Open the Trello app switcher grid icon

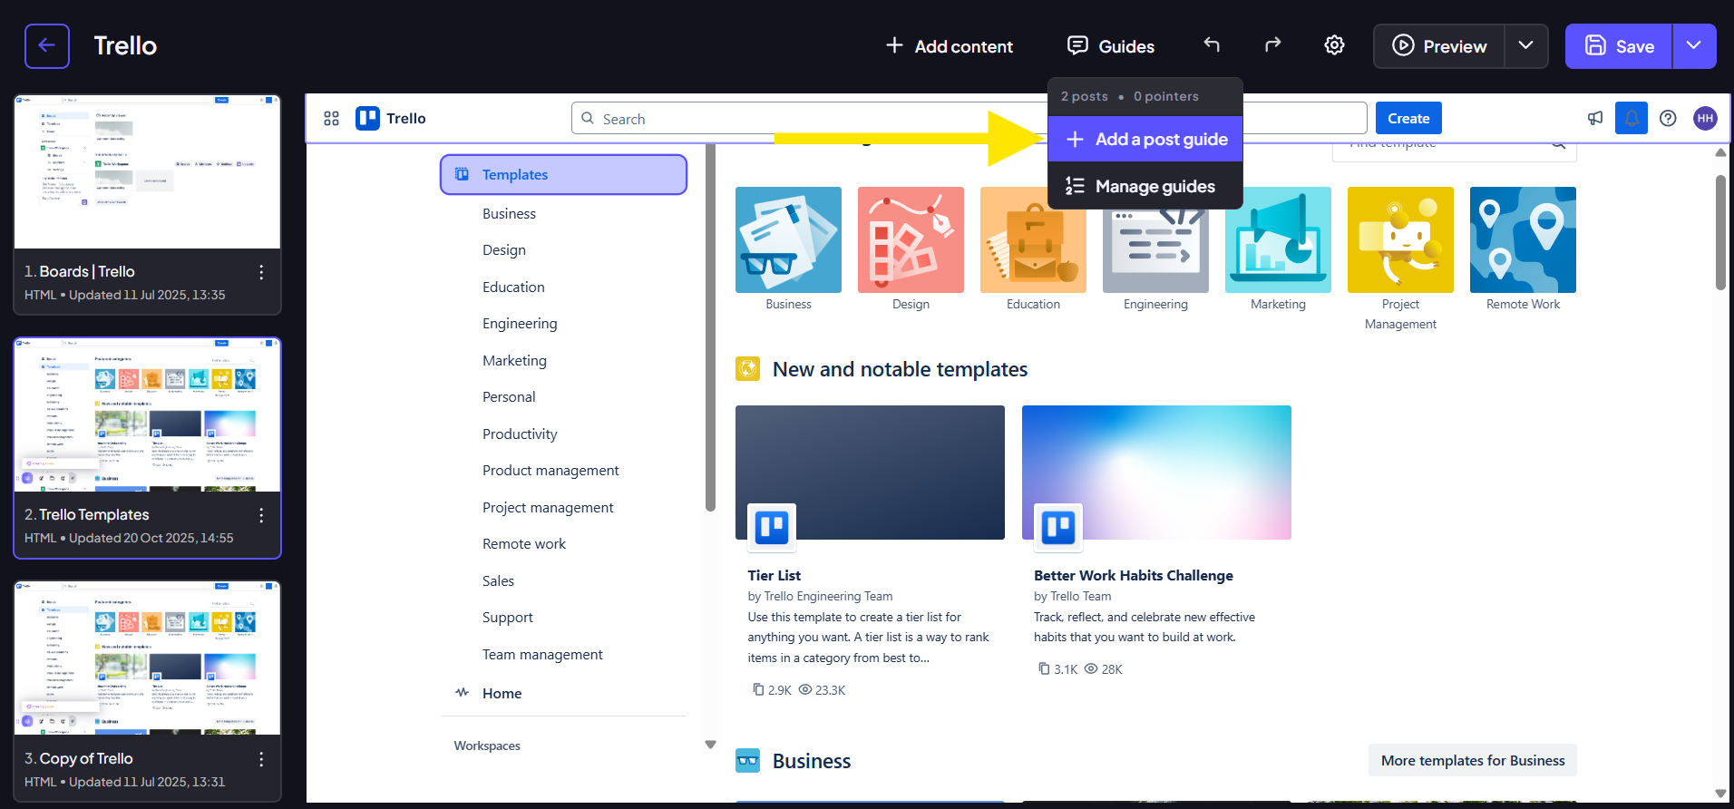(x=332, y=119)
